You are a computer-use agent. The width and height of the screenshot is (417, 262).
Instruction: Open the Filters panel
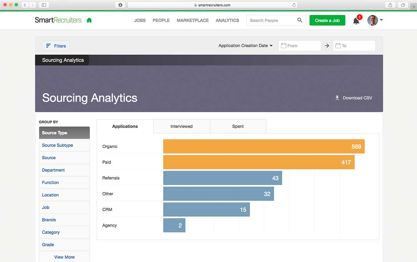[56, 46]
